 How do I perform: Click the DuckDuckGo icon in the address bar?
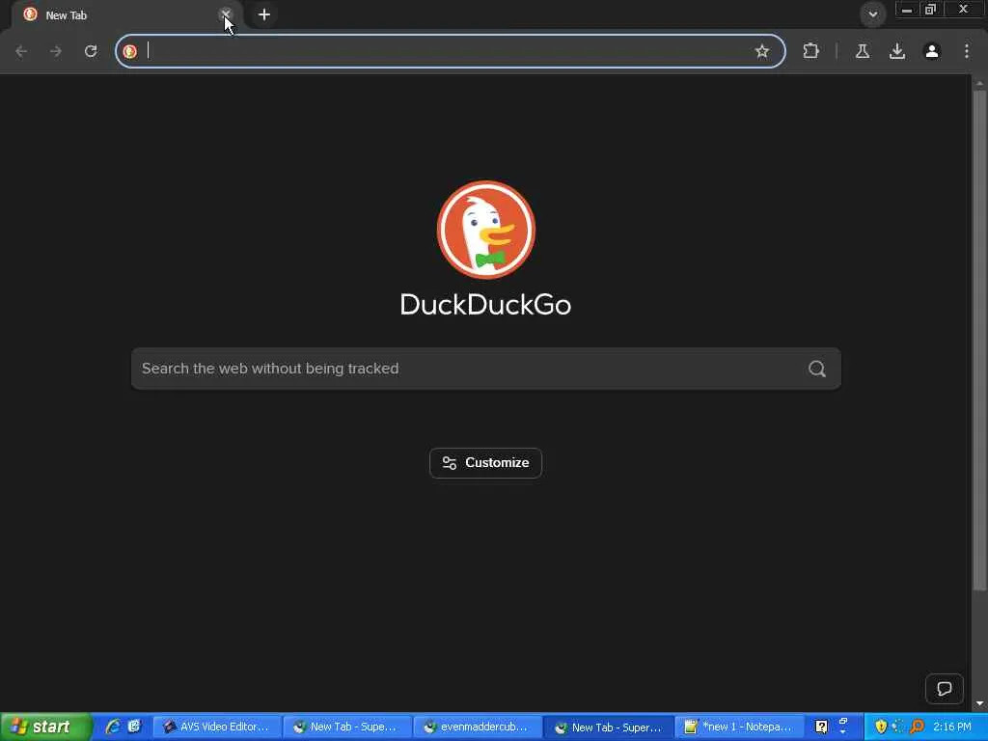coord(130,51)
